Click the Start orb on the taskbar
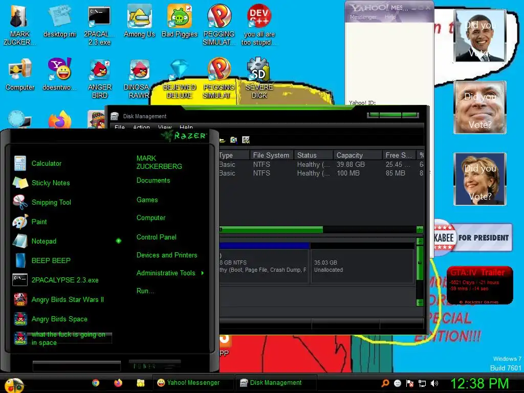The image size is (524, 393). pos(13,385)
